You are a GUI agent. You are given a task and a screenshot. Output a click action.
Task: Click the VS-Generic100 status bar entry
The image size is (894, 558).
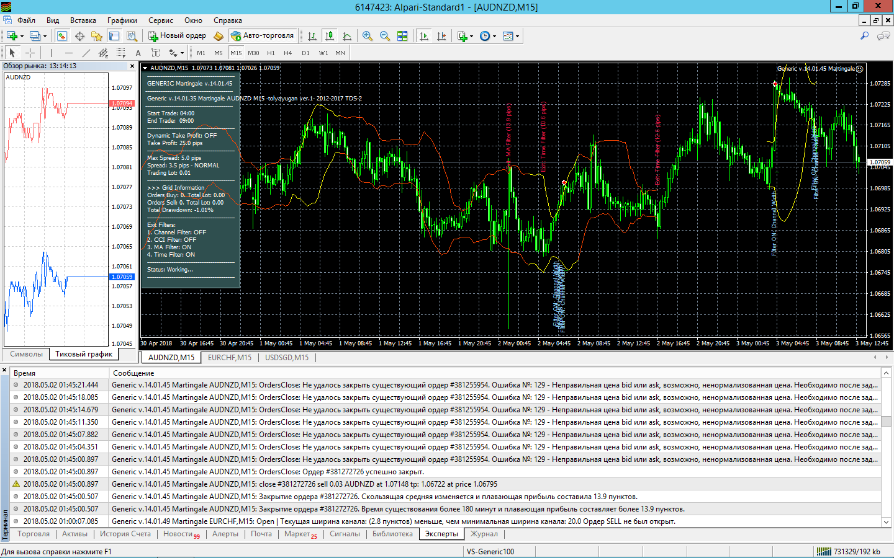490,552
